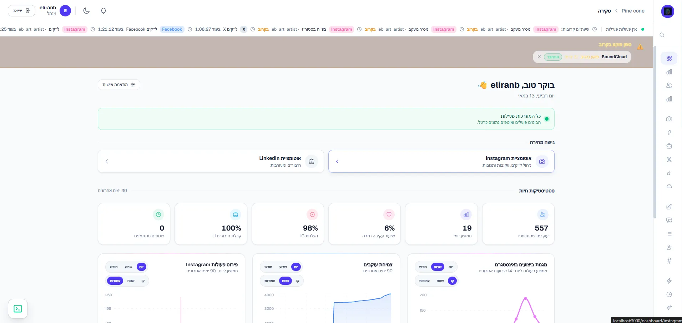
Task: Click the sparkles (AI) icon in the sidebar
Action: pos(669,308)
